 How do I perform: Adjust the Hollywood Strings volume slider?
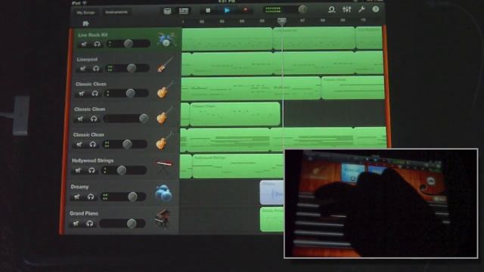(x=124, y=170)
